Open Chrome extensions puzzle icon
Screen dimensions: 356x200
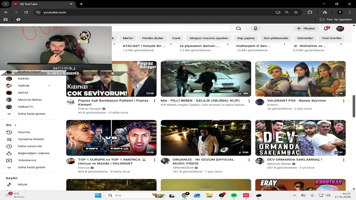tap(310, 12)
